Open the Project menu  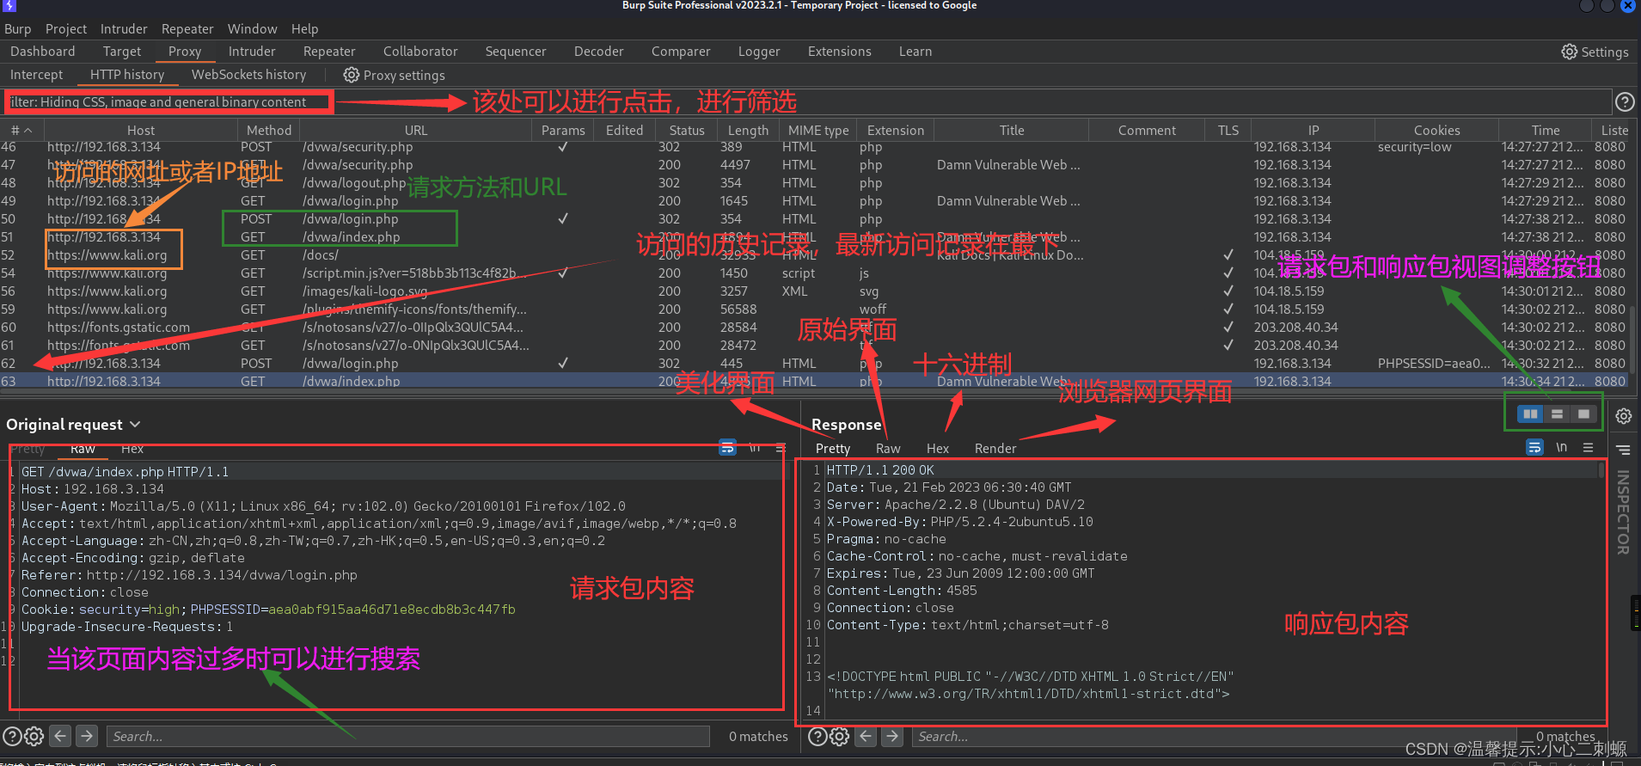click(66, 29)
